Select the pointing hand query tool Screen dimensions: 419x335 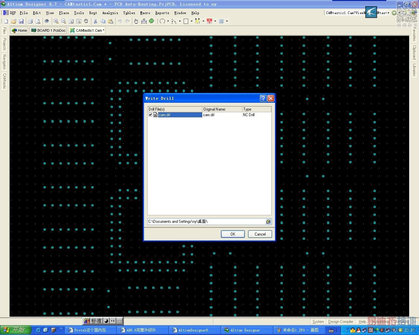click(x=136, y=21)
